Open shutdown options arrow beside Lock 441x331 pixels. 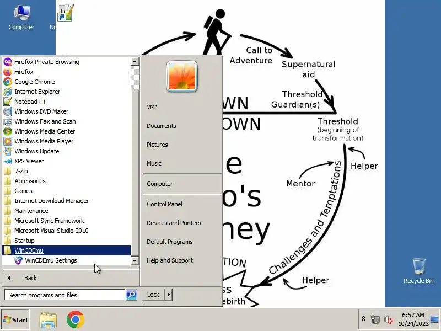(x=169, y=295)
